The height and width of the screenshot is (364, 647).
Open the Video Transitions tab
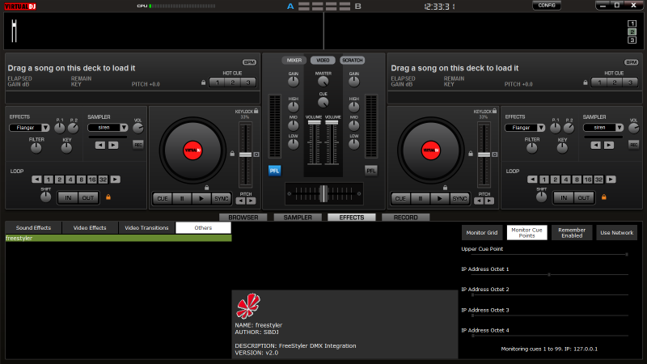click(146, 228)
